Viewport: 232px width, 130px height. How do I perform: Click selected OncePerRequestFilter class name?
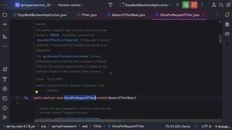coord(80,98)
